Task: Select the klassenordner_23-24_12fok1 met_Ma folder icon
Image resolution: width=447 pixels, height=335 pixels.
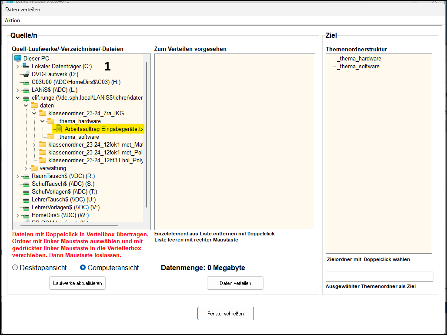Action: (43, 145)
